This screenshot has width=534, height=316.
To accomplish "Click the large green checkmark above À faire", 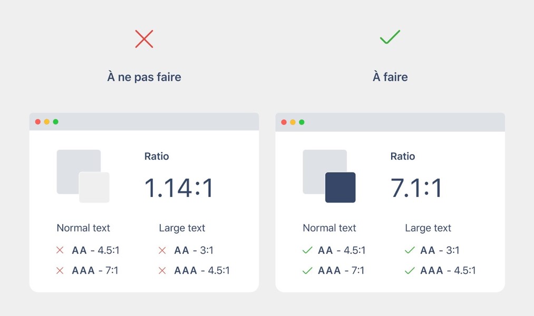I will (x=390, y=38).
